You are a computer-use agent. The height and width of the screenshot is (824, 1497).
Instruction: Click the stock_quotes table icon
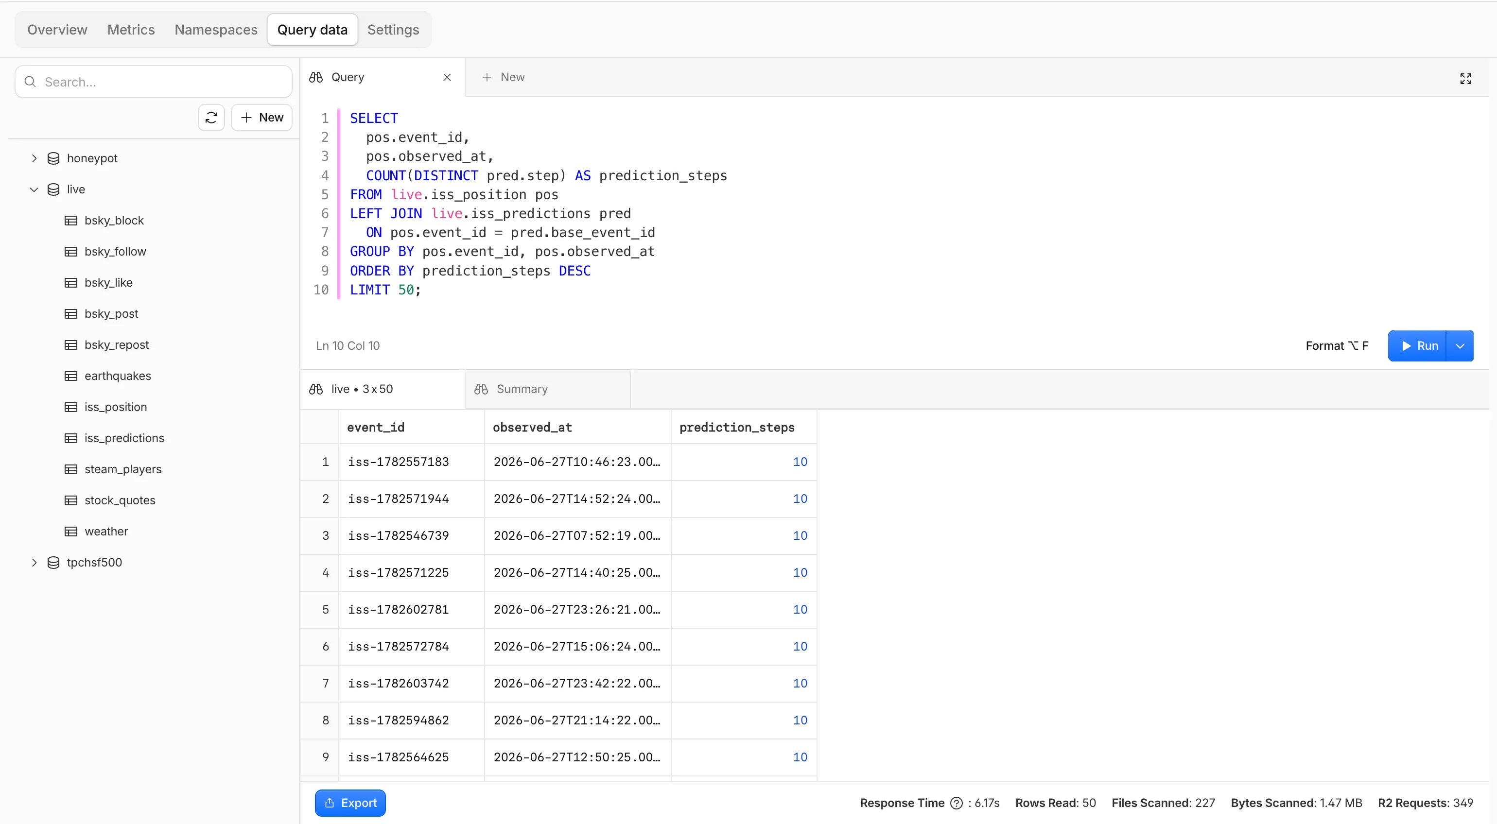[71, 500]
